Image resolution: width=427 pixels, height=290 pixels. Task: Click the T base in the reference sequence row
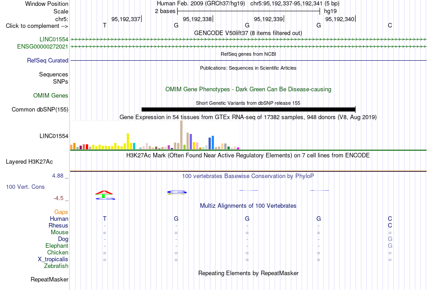point(105,26)
